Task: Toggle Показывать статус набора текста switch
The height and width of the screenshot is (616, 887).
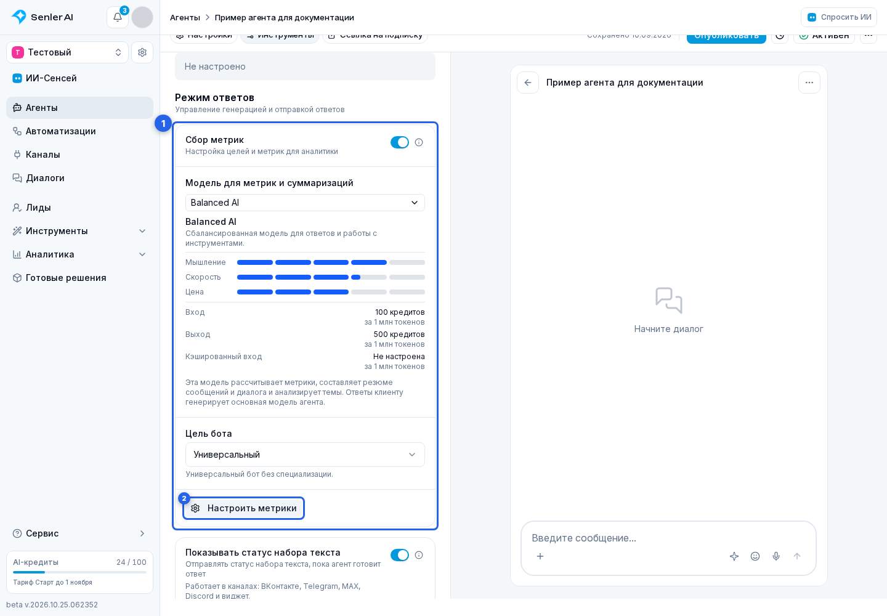Action: click(400, 555)
